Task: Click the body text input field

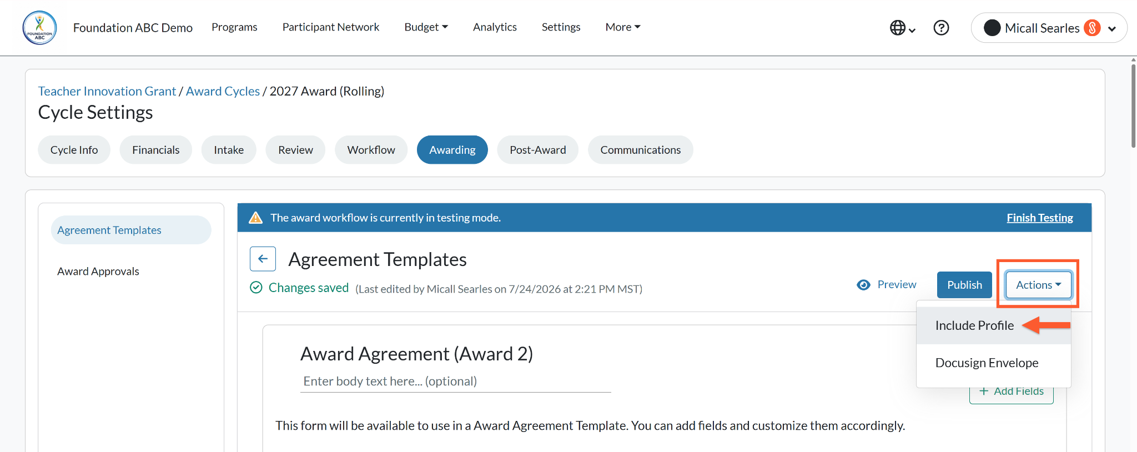Action: pos(455,381)
